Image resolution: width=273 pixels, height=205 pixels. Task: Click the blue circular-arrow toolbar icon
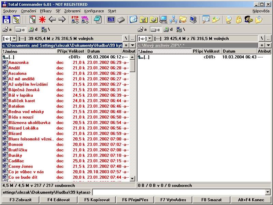pos(133,19)
